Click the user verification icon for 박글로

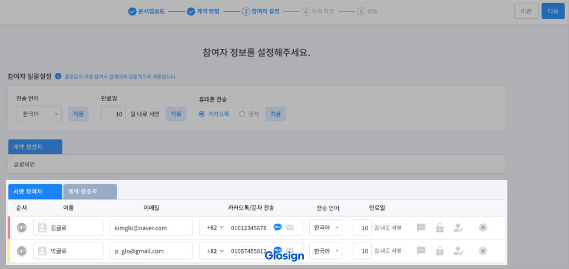coord(458,251)
